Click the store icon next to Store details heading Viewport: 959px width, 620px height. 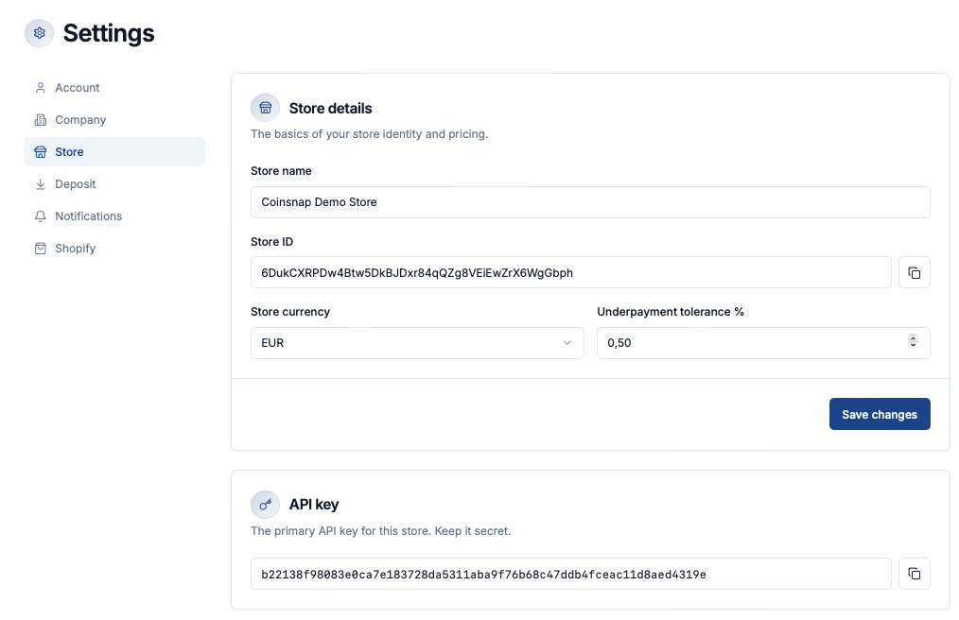pos(266,109)
